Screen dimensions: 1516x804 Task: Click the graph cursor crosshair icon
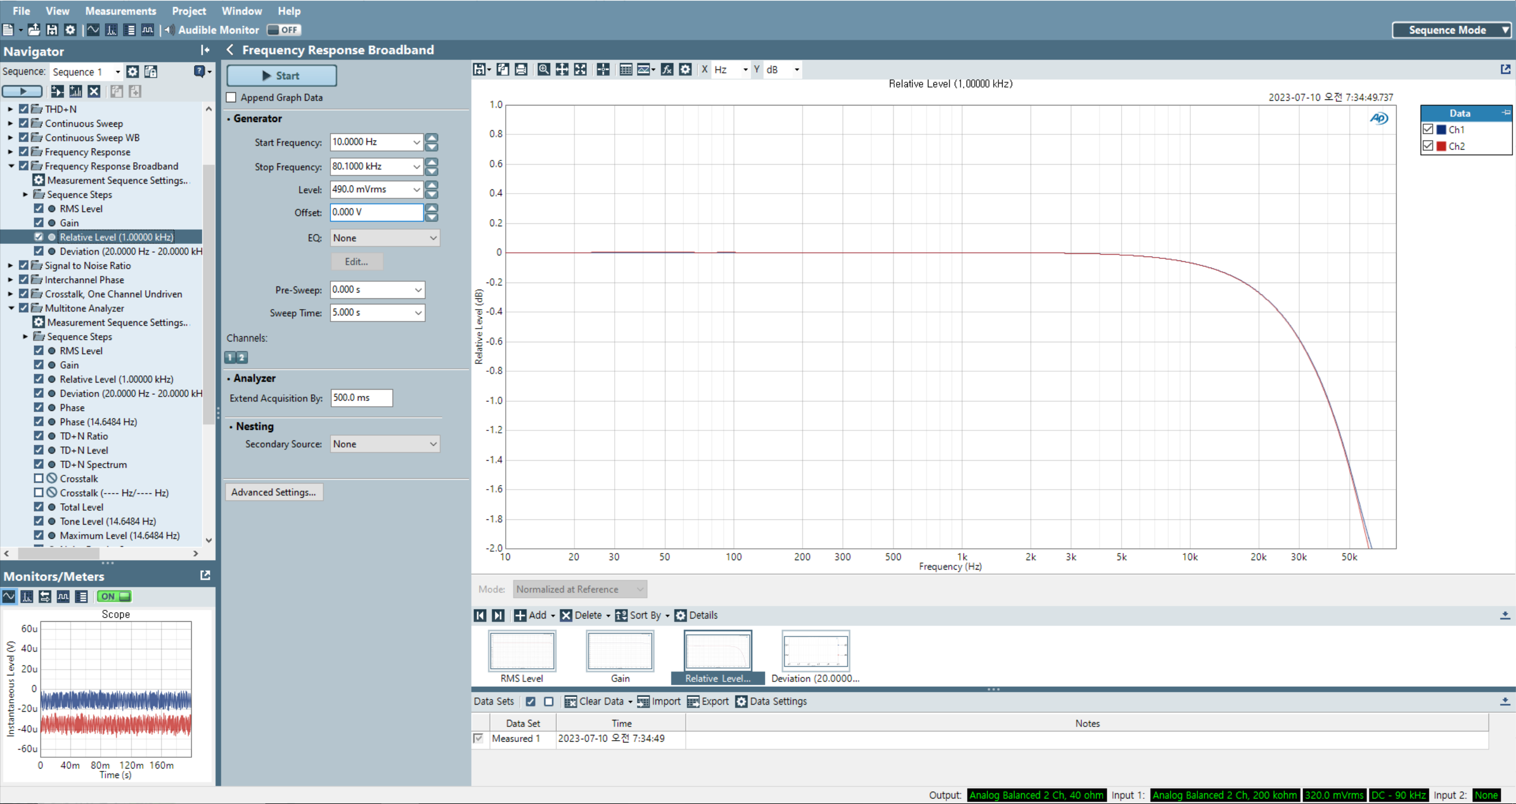(x=603, y=70)
